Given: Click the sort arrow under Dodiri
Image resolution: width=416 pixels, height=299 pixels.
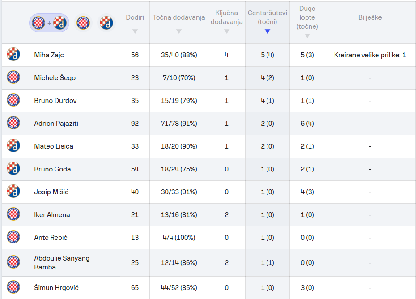Looking at the screenshot, I should pos(135,31).
